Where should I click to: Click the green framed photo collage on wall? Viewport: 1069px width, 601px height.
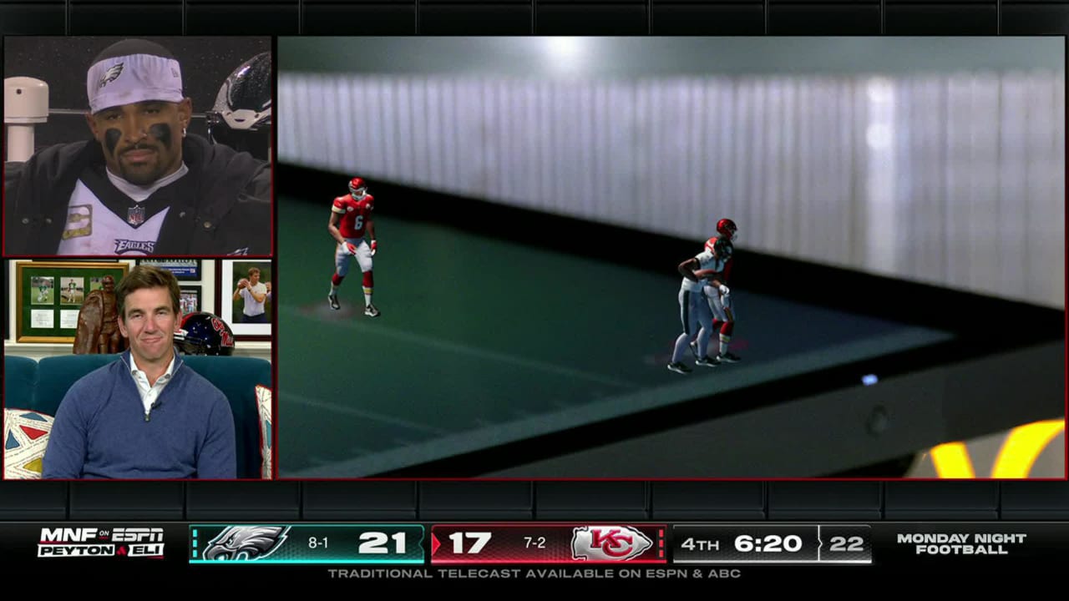[x=73, y=301]
